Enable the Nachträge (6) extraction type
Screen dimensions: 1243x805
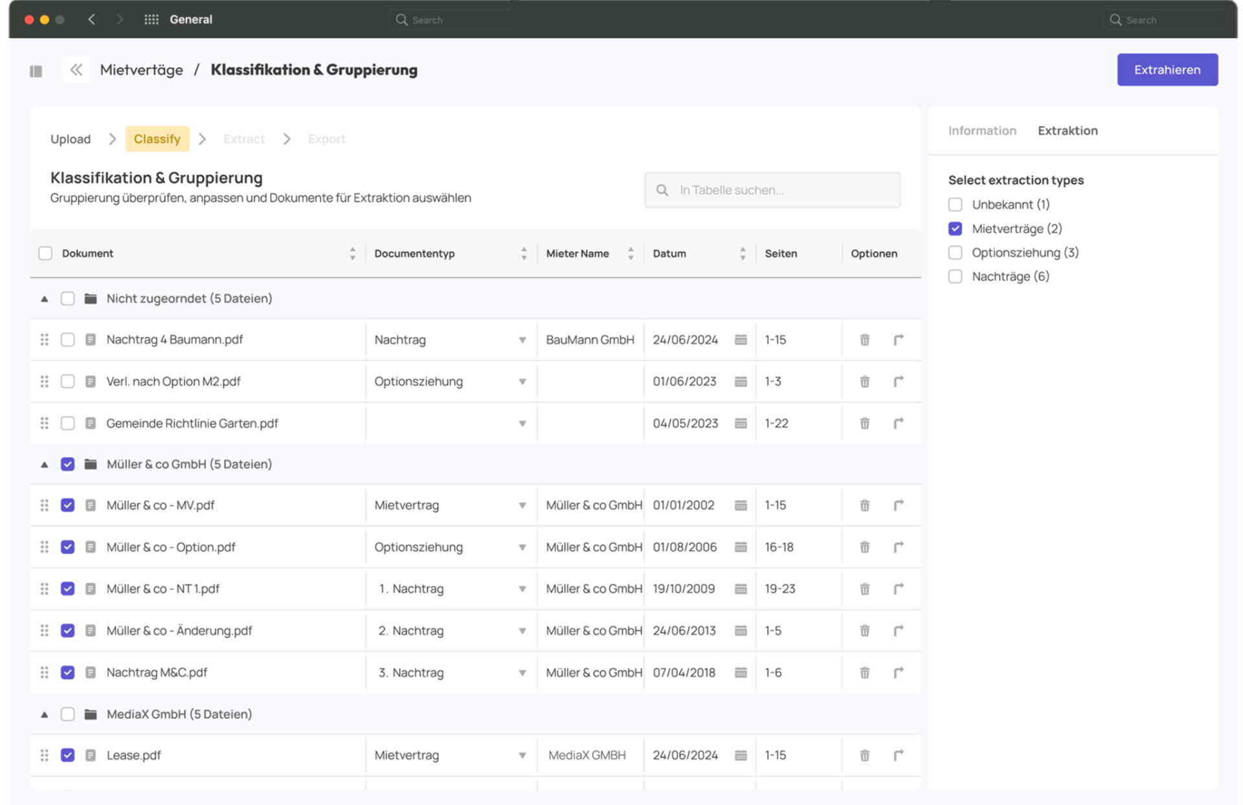click(x=955, y=277)
